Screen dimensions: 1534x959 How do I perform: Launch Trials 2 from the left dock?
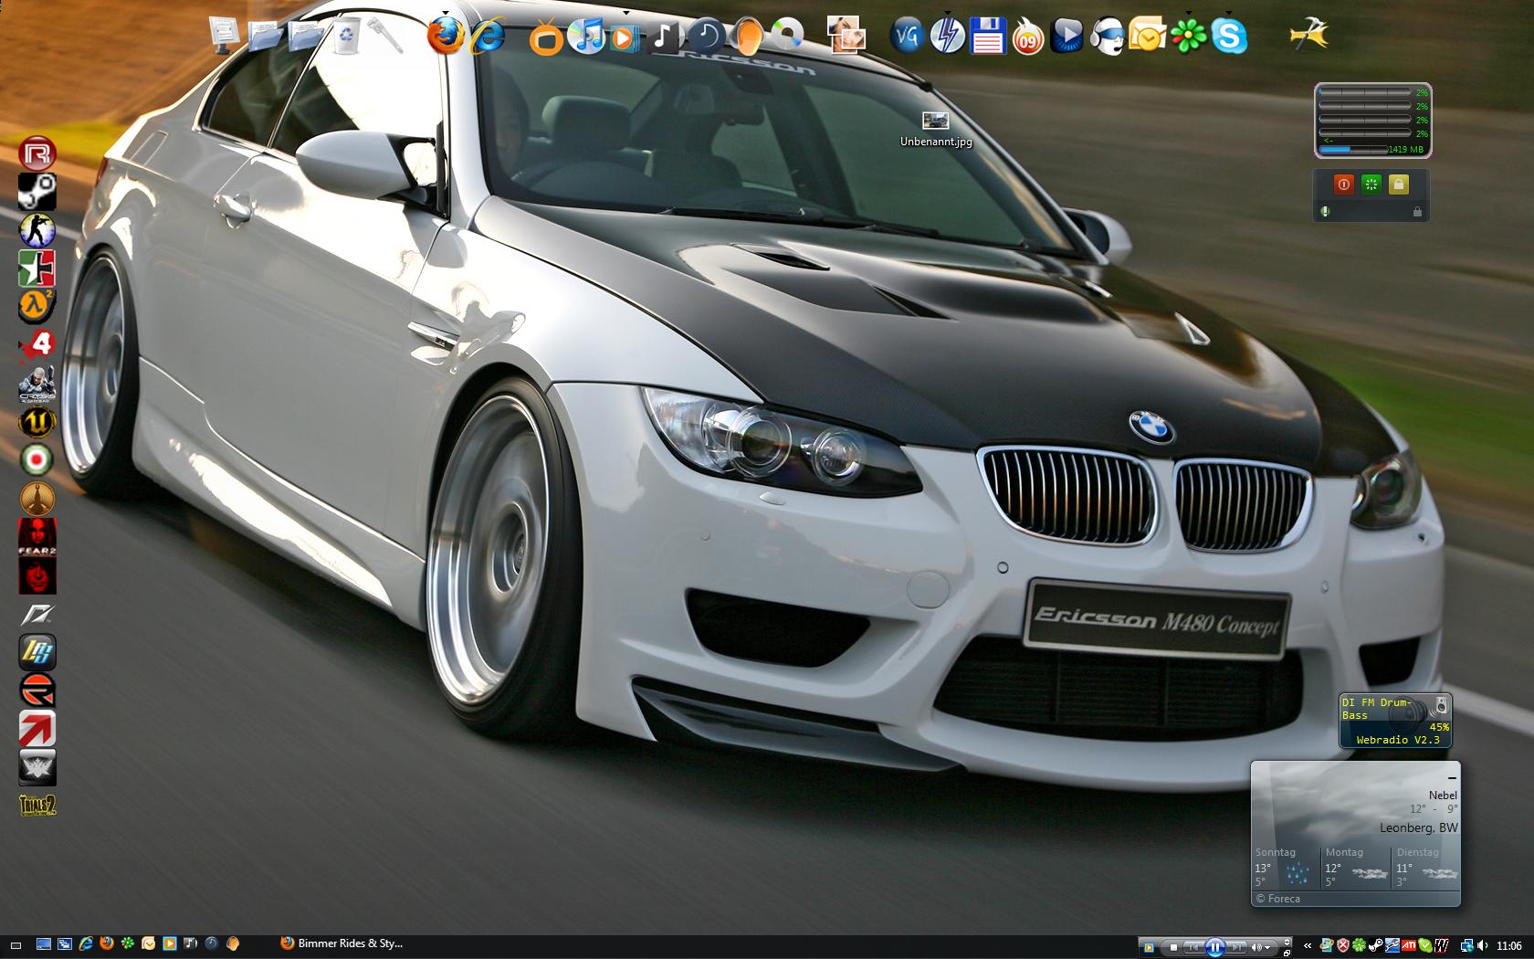37,806
